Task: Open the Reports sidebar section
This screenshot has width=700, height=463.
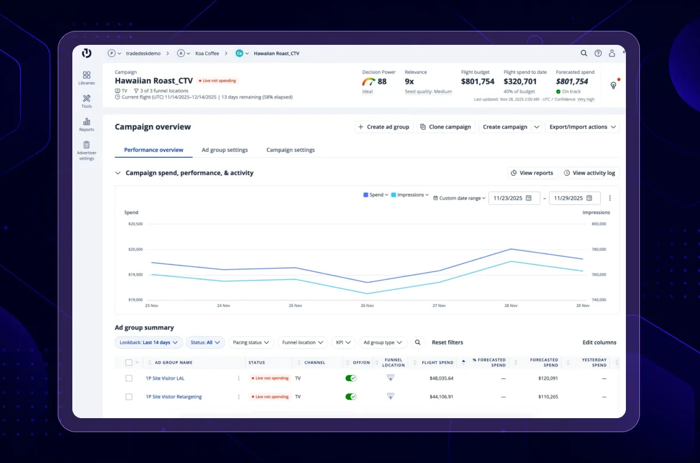Action: 86,125
